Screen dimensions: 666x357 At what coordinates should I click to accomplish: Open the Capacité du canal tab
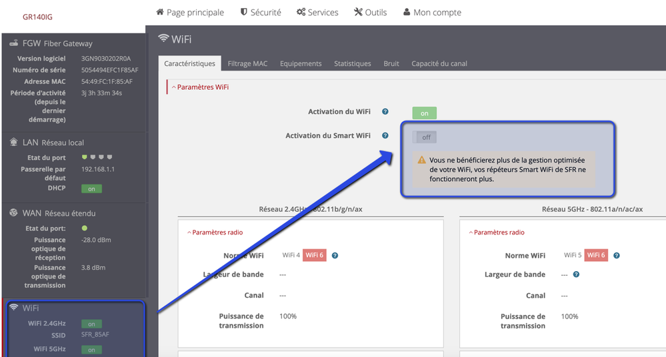(439, 64)
